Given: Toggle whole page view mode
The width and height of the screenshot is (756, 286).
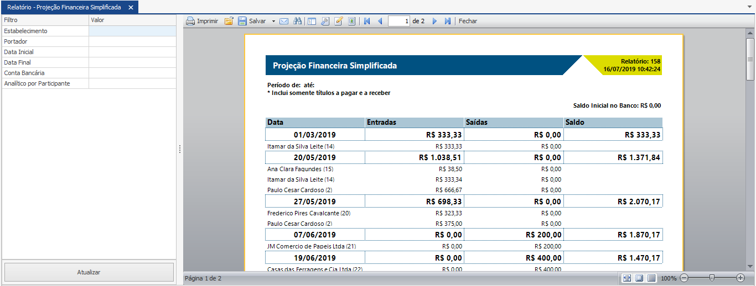Looking at the screenshot, I should (639, 278).
